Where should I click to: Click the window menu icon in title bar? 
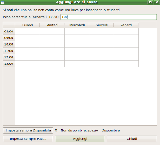pos(3,2)
